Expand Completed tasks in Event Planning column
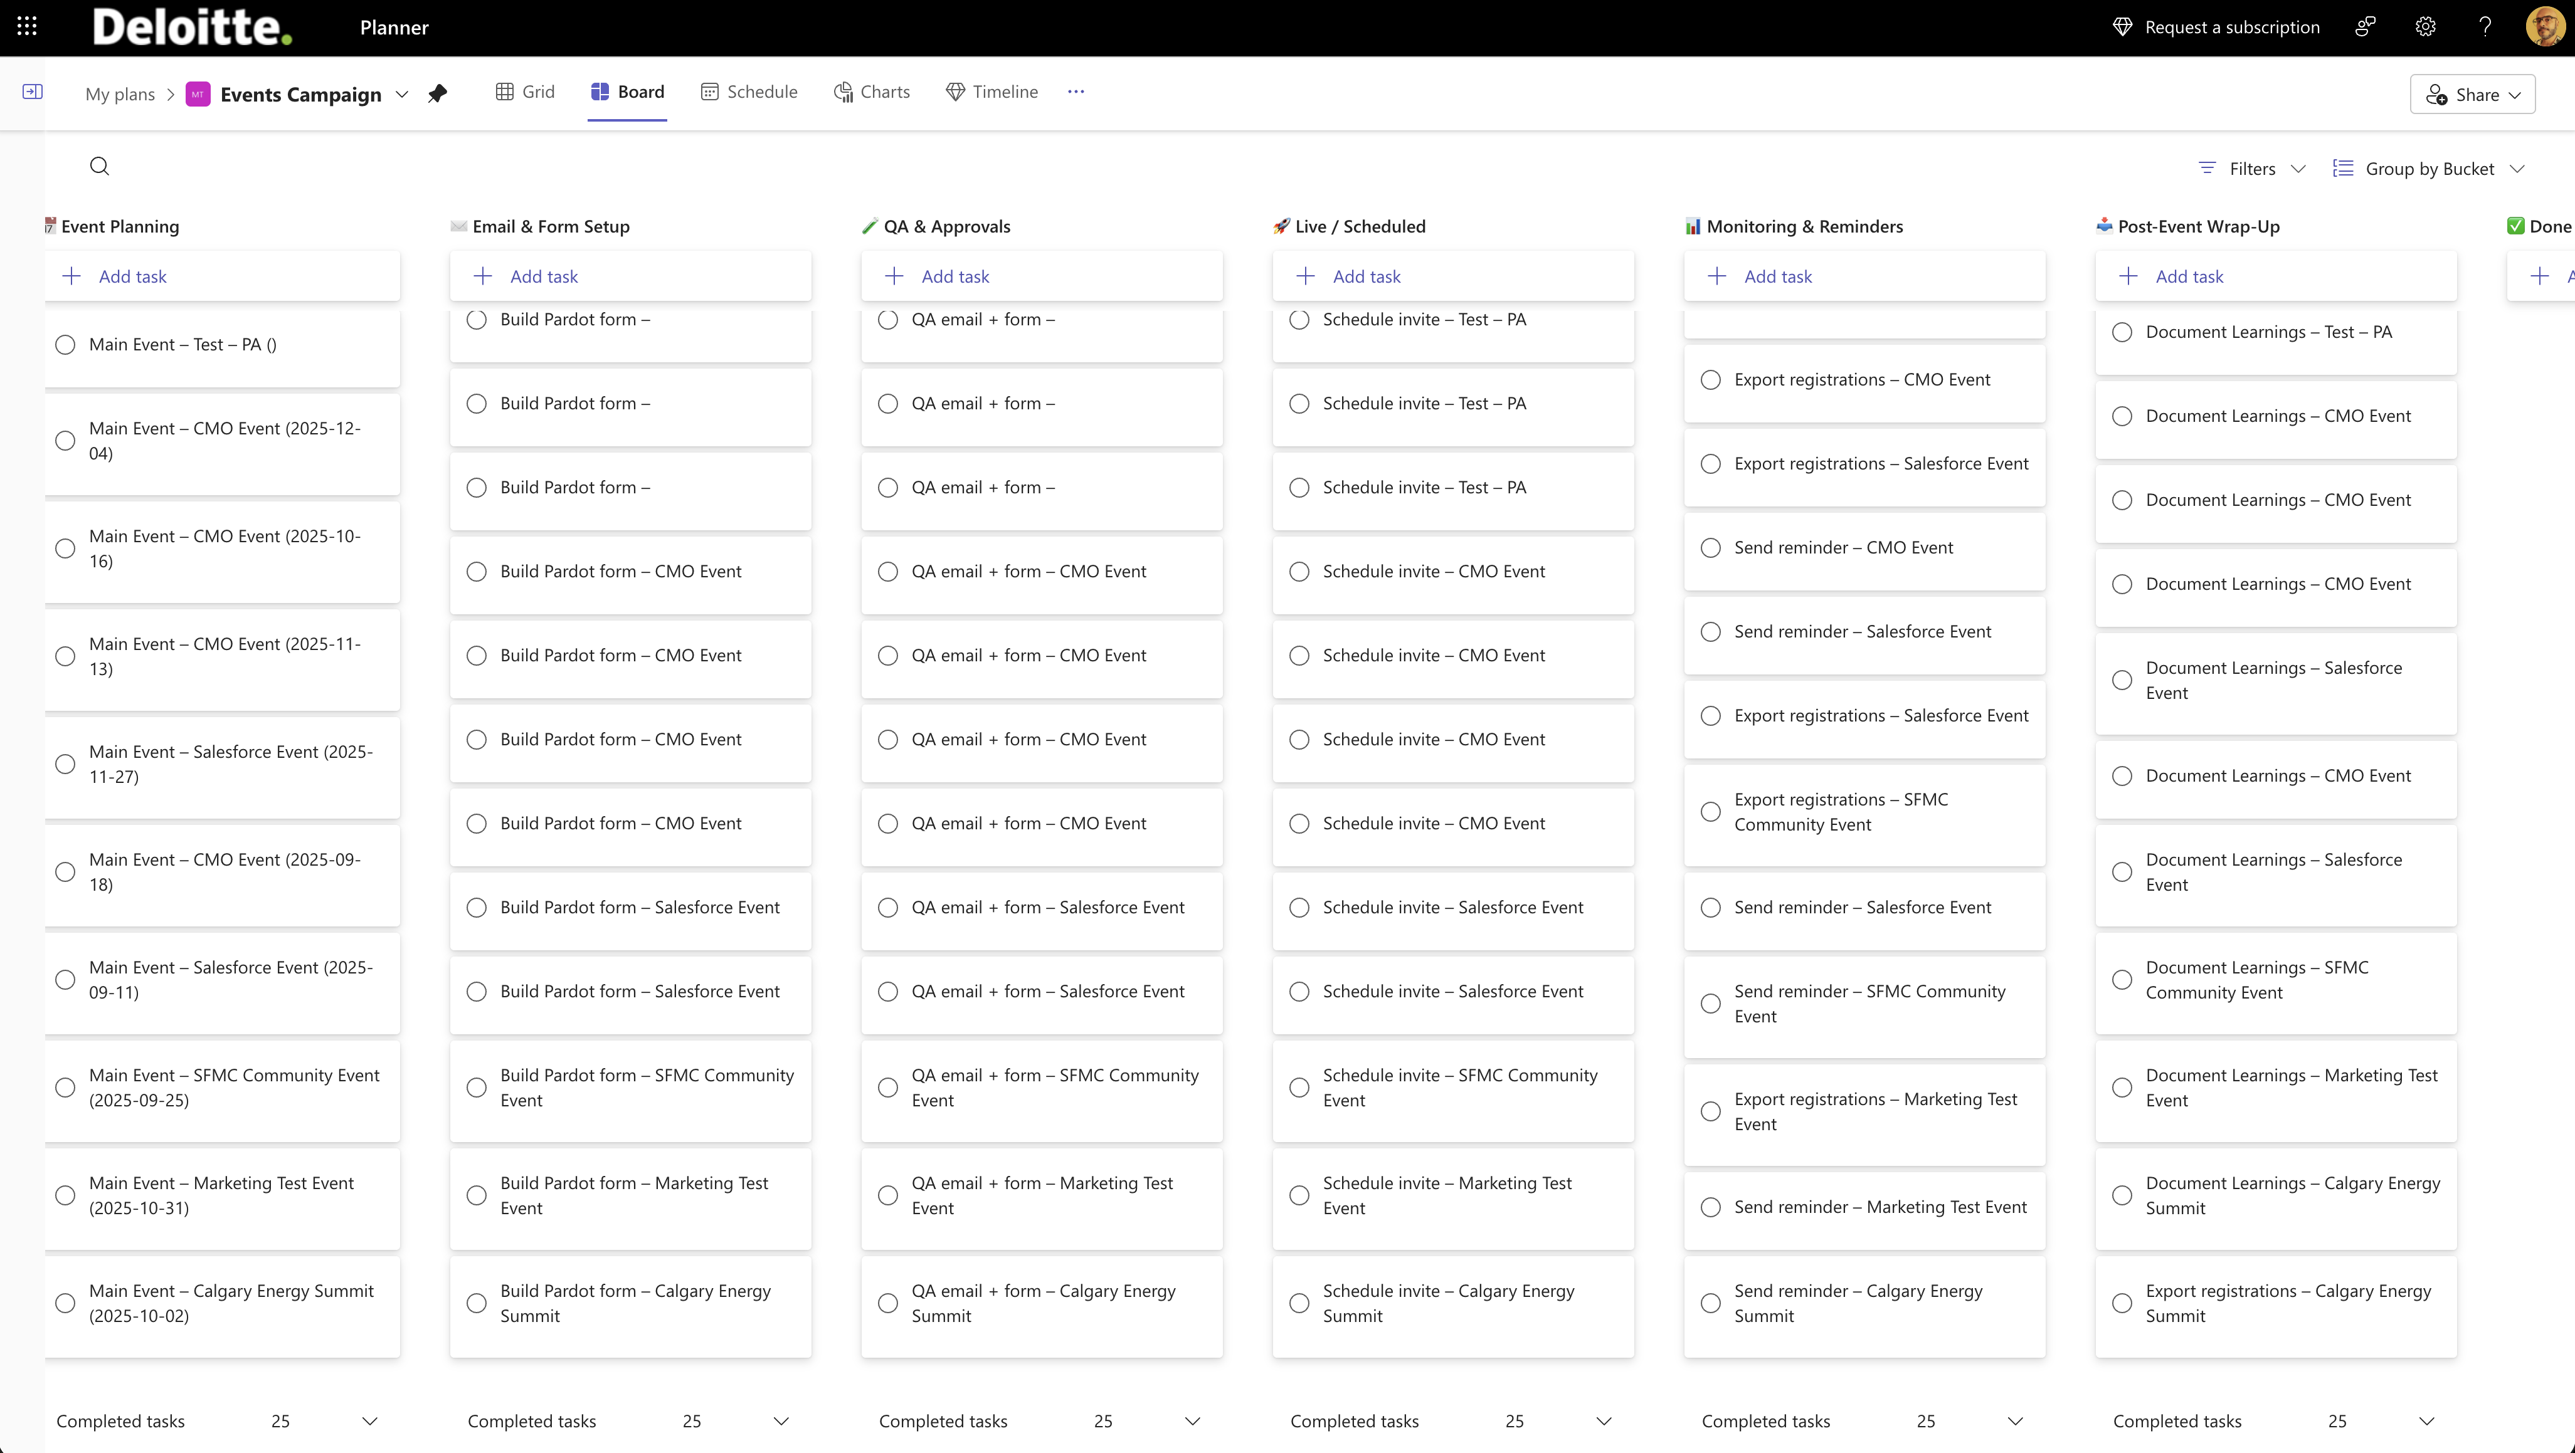Viewport: 2575px width, 1453px height. pyautogui.click(x=370, y=1421)
